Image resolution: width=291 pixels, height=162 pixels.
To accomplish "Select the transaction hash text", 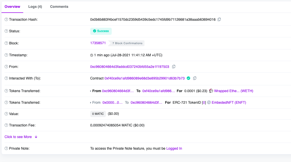I will coord(153,19).
